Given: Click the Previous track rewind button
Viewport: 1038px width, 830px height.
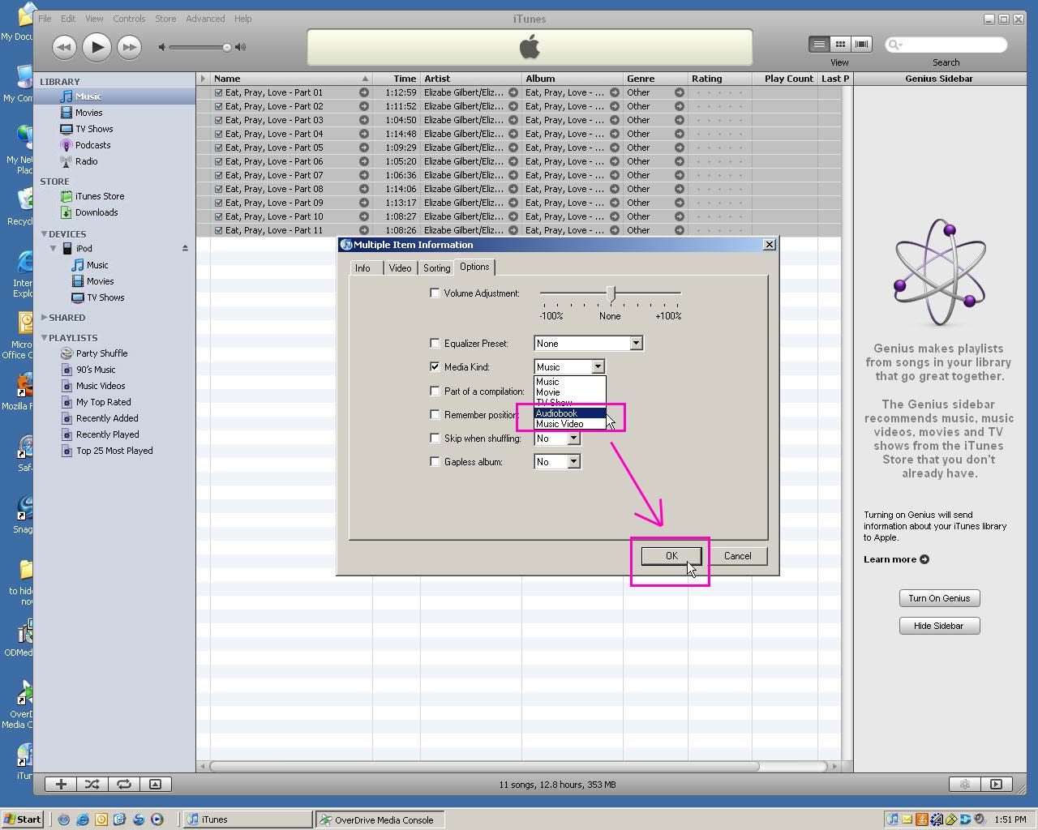Looking at the screenshot, I should [x=64, y=47].
